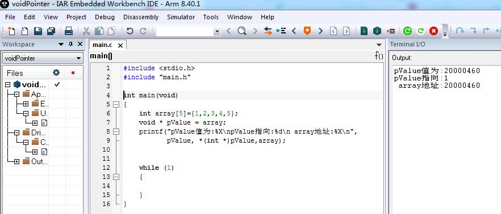Screen dimensions: 501x214
Task: Find next occurrence with gray right chevron
Action: pos(255,31)
